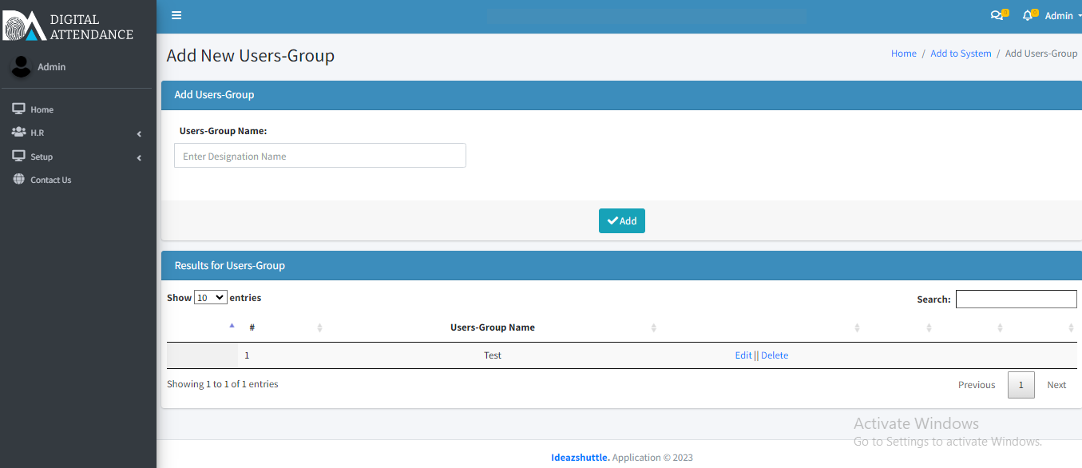This screenshot has height=468, width=1082.
Task: Click the Admin profile avatar in sidebar
Action: click(x=20, y=66)
